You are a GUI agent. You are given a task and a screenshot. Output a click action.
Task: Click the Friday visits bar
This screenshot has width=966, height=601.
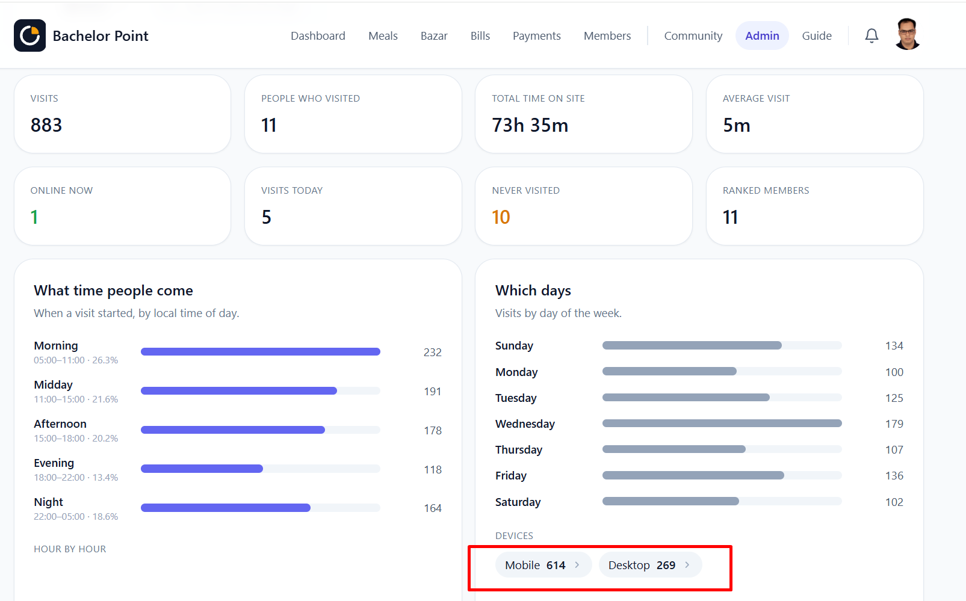[722, 475]
